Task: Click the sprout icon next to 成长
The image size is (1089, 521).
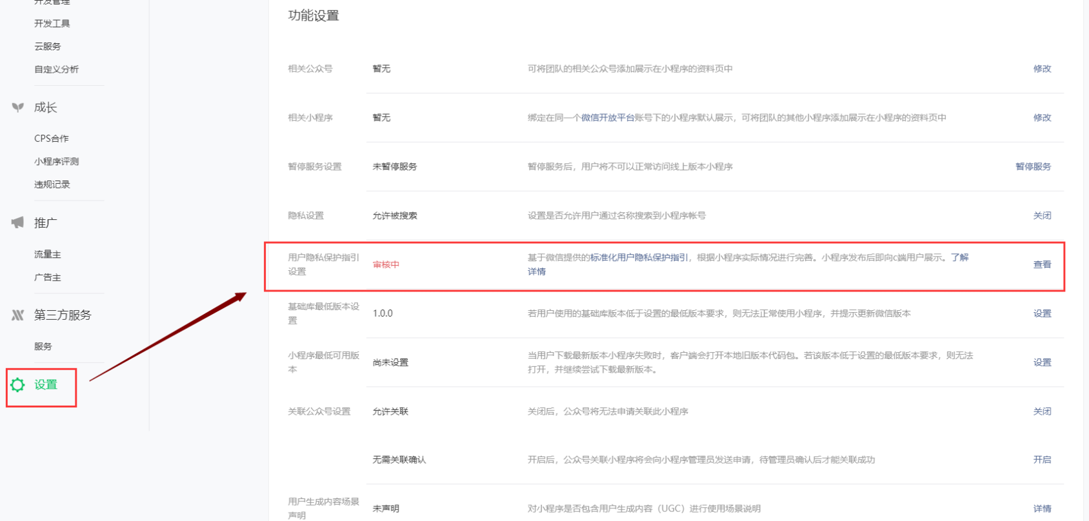Action: 18,108
